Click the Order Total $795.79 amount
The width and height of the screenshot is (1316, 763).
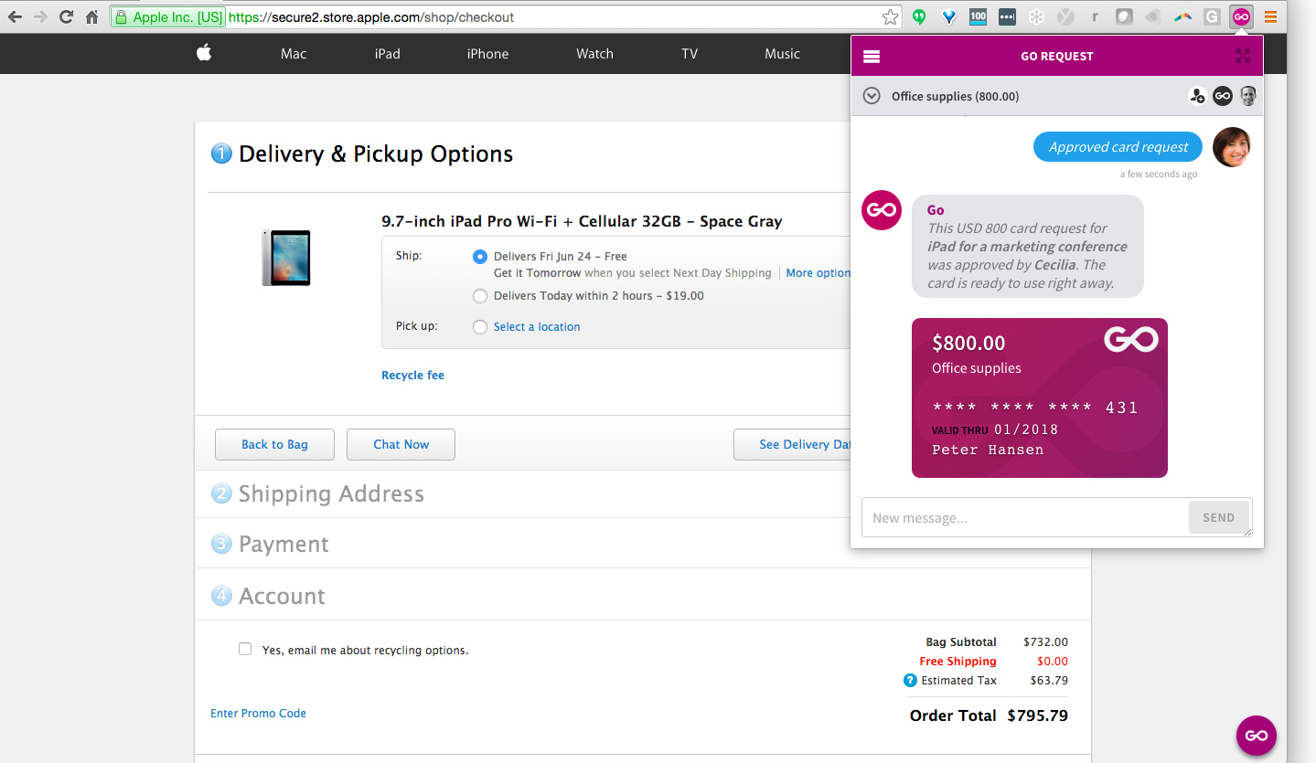1037,715
